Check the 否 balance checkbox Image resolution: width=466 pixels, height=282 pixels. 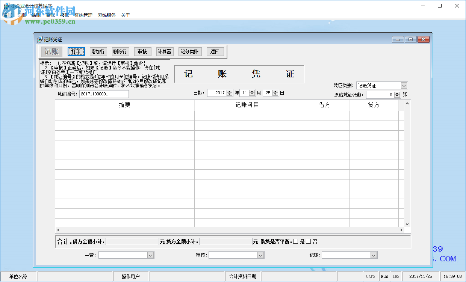[307, 241]
